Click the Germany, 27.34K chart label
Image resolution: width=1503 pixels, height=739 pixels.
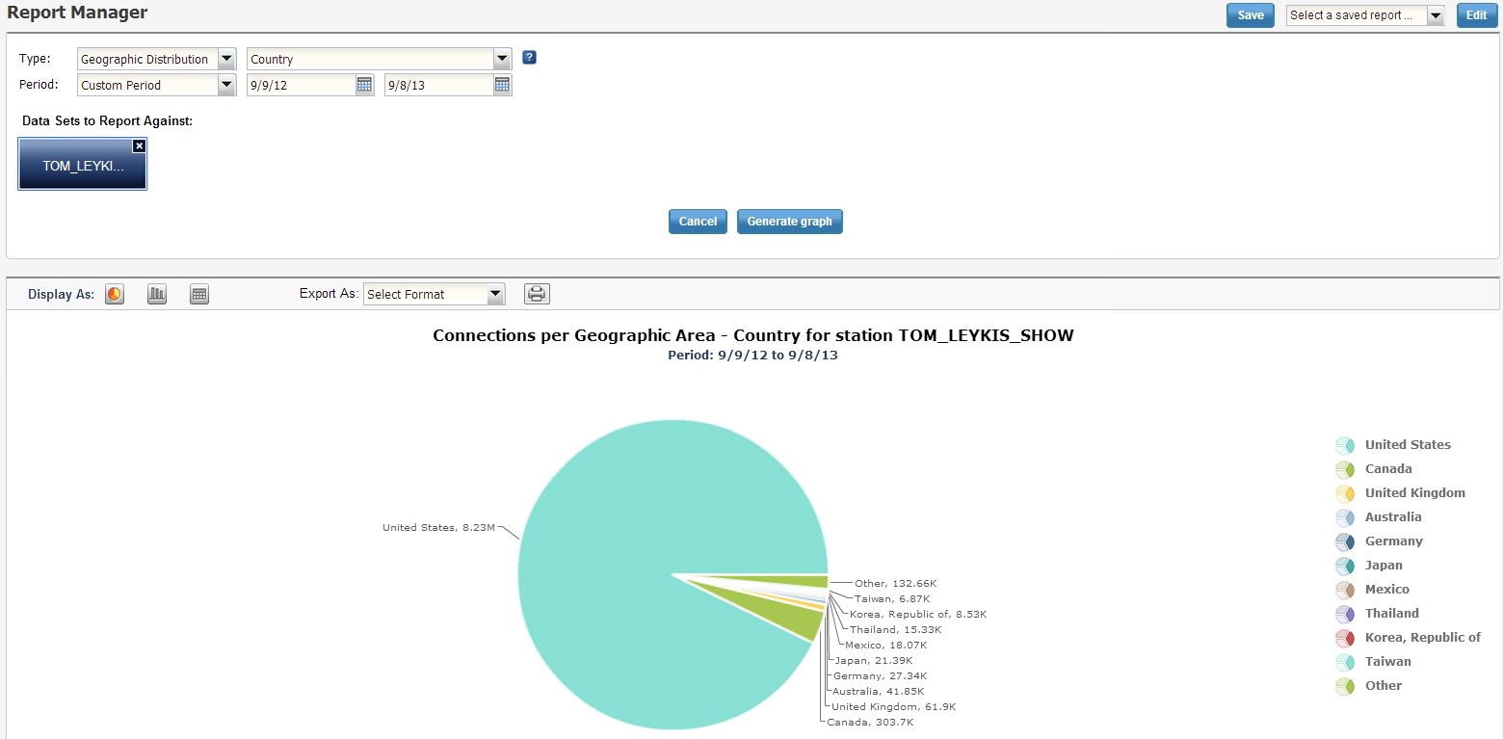click(x=880, y=675)
